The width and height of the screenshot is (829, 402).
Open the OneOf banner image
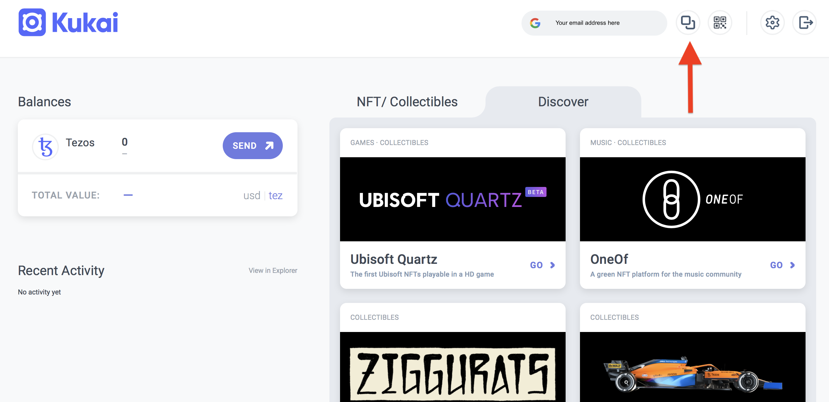point(693,199)
